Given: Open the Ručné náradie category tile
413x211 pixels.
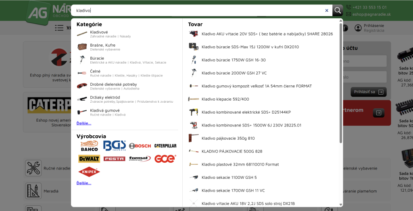Looking at the screenshot, I should pos(48,168).
